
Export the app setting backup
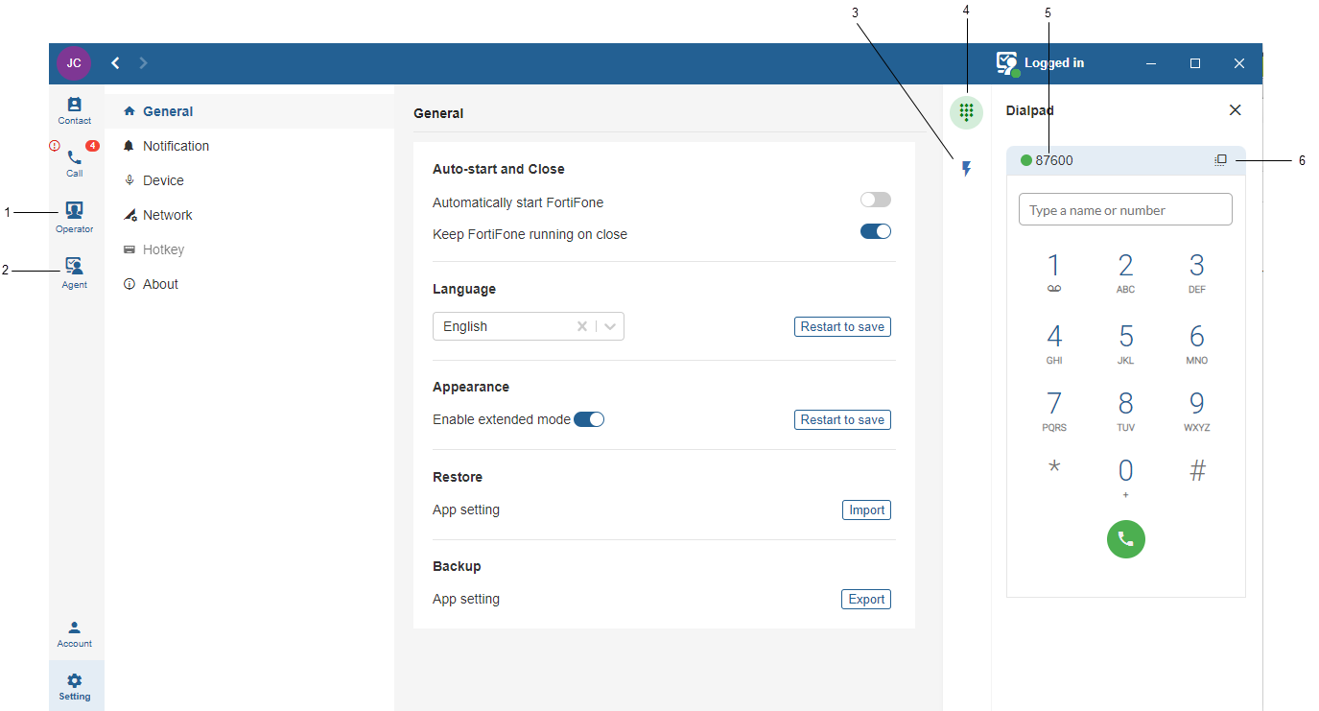pos(866,599)
